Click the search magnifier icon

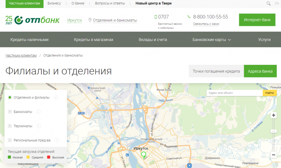[x=269, y=4]
